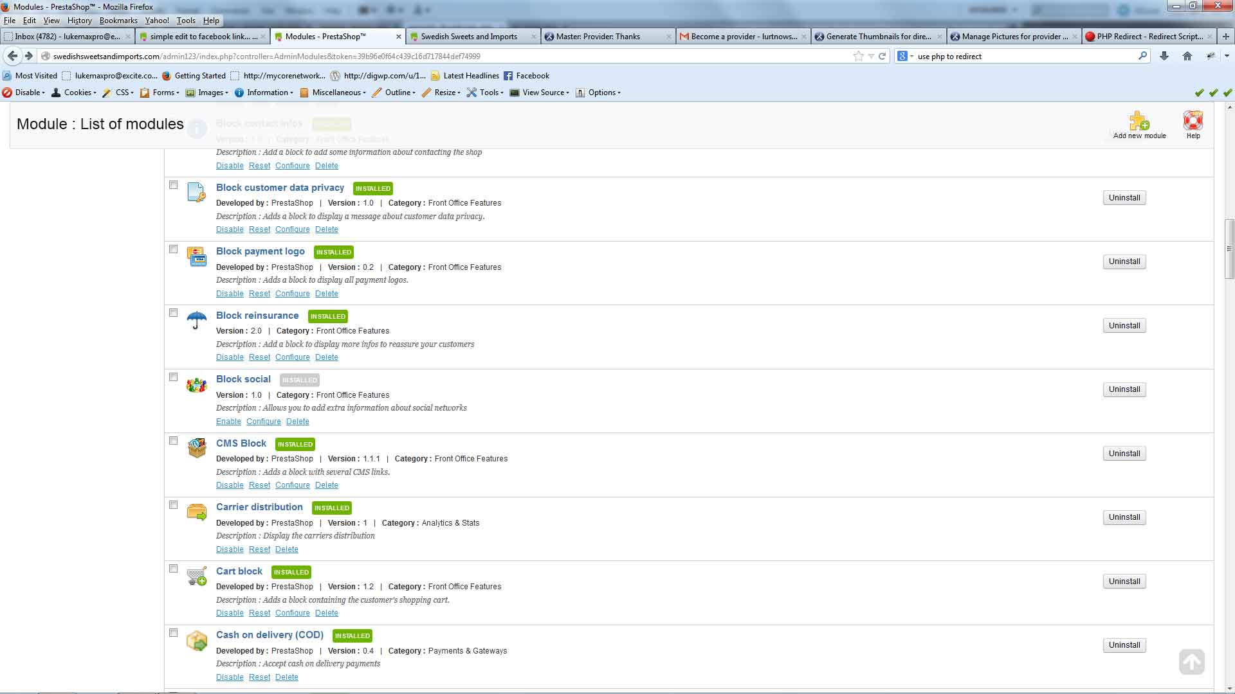Uninstall the CMS Block module
Image resolution: width=1235 pixels, height=694 pixels.
pyautogui.click(x=1124, y=454)
